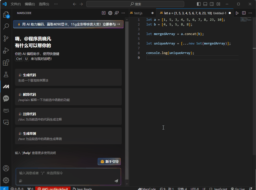
Task: Open the Manage gear in activity bar
Action: 6,180
